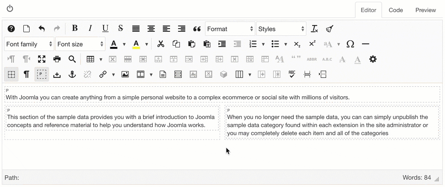This screenshot has width=445, height=187.
Task: Apply center alignment
Action: 151,29
